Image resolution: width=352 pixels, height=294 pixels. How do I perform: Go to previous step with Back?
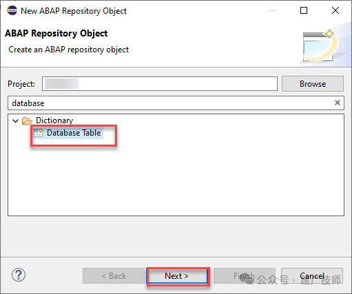pos(114,275)
